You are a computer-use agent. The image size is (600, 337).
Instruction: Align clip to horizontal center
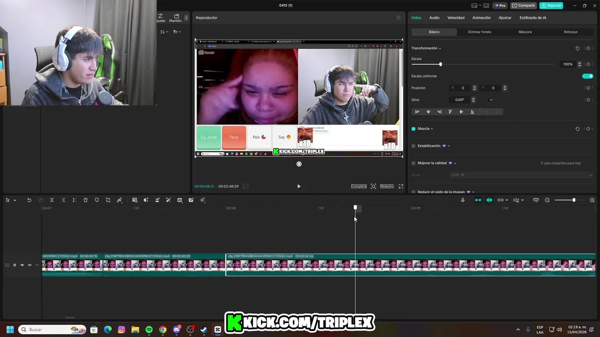[x=428, y=112]
